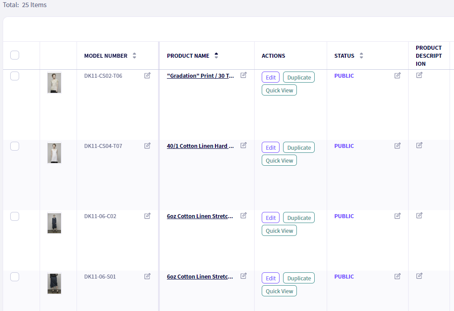
Task: Toggle the checkbox for row DK11-06-S01
Action: [15, 277]
